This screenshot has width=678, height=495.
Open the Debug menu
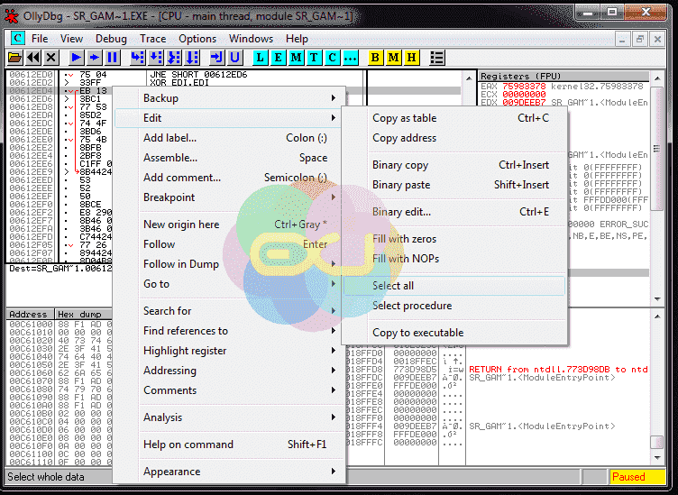click(x=111, y=39)
